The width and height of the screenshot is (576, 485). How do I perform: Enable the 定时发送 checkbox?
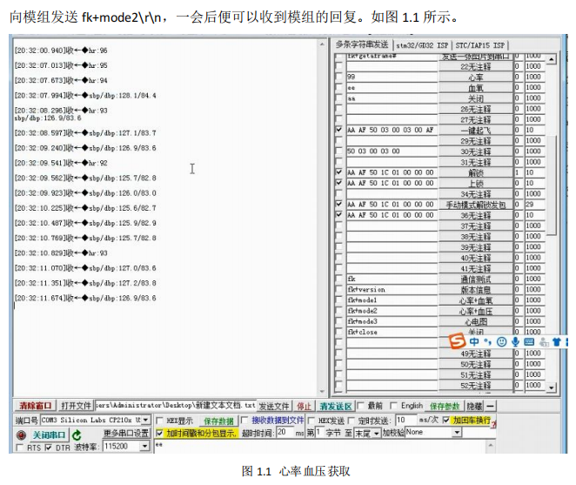(x=352, y=421)
